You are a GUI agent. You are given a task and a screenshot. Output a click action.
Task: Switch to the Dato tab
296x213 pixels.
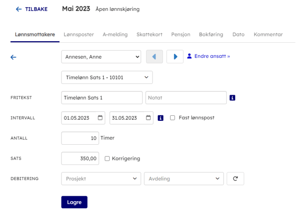[x=238, y=34]
